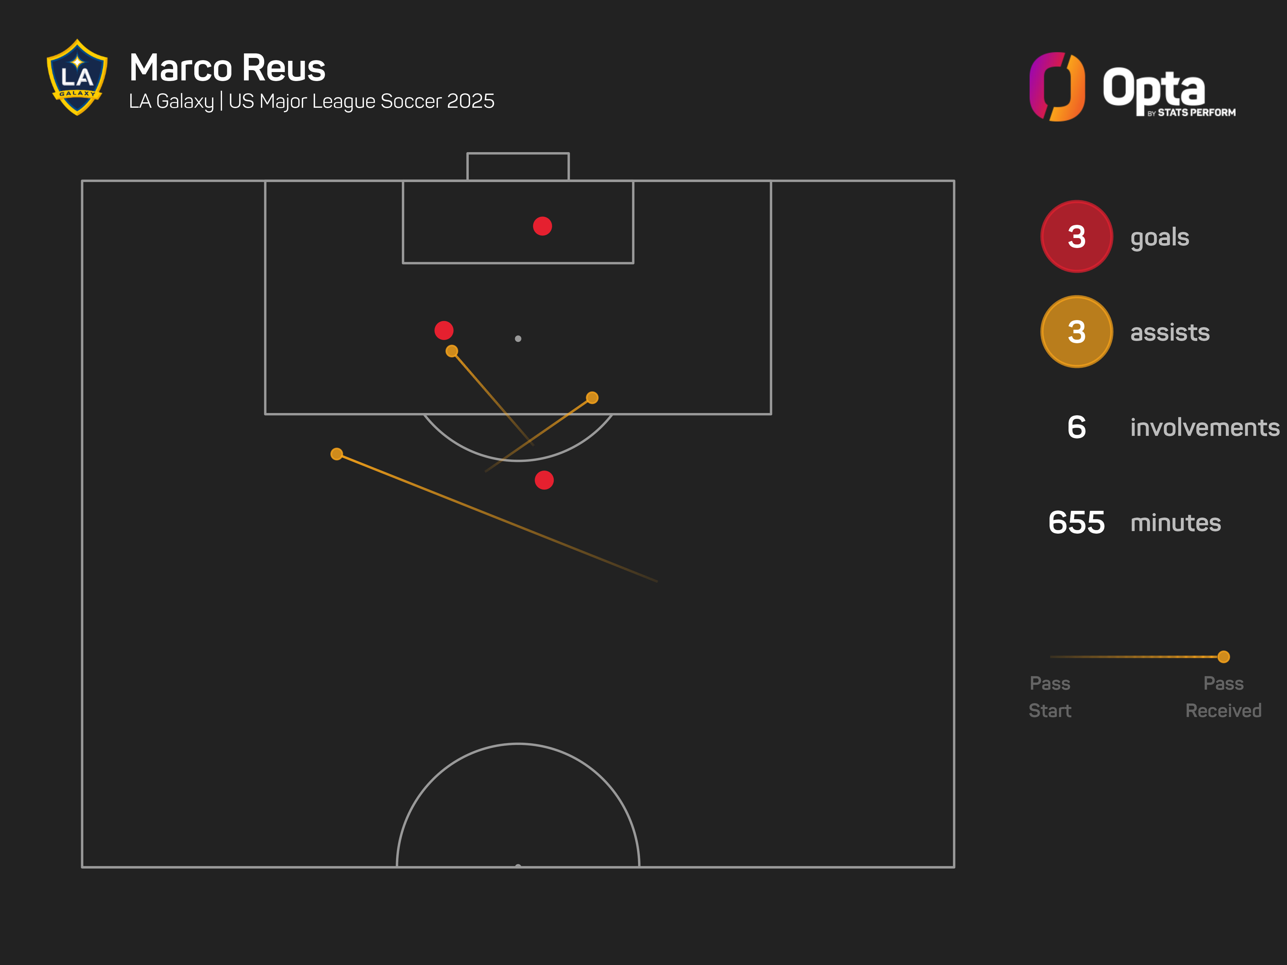Click the Stats Perform text under Opta
The width and height of the screenshot is (1287, 965).
[x=1196, y=112]
